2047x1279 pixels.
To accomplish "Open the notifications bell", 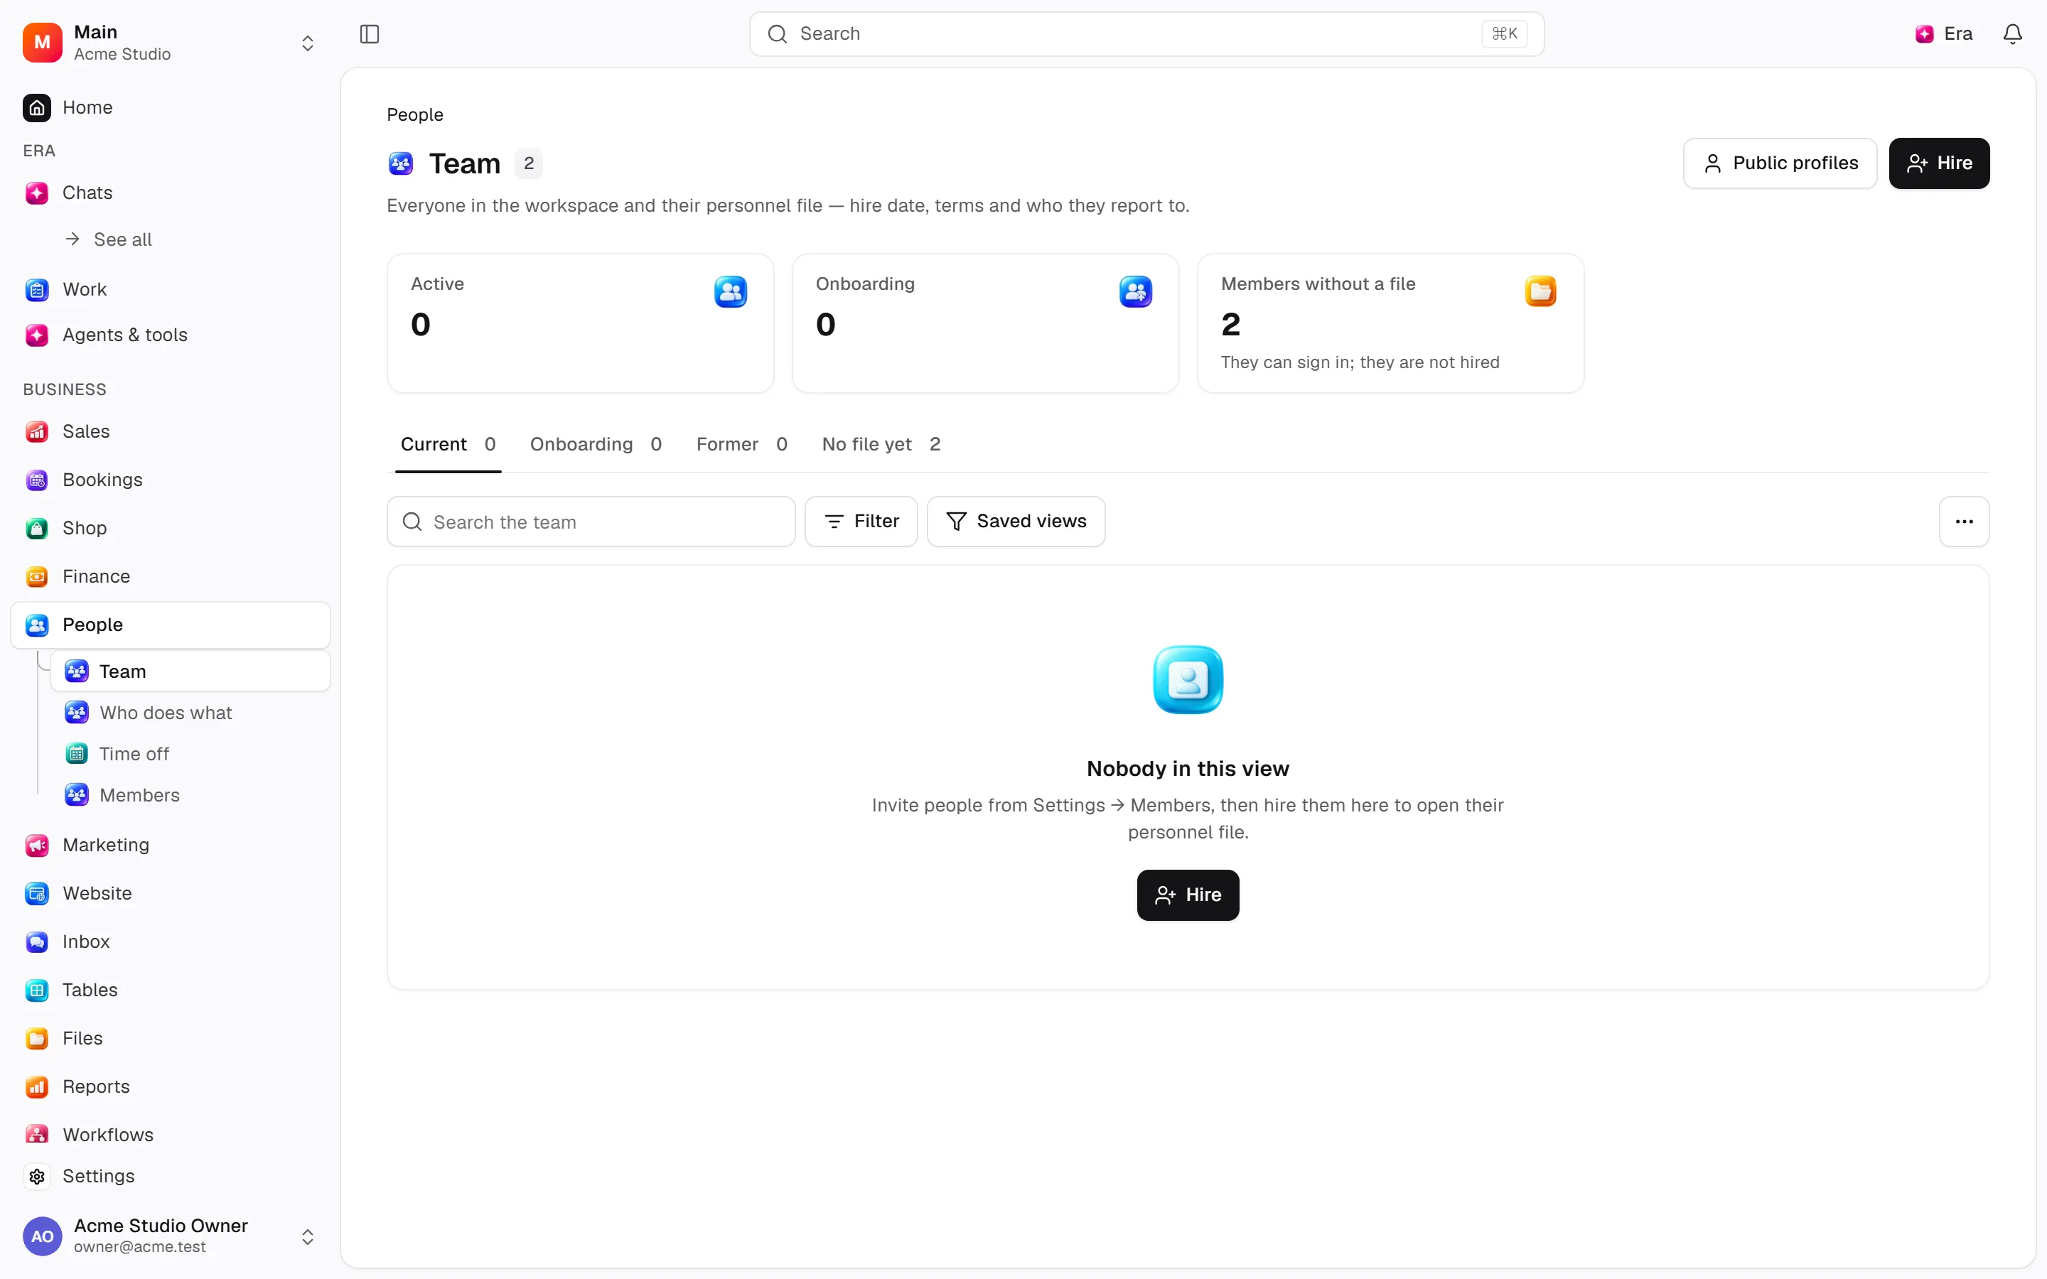I will point(2012,34).
